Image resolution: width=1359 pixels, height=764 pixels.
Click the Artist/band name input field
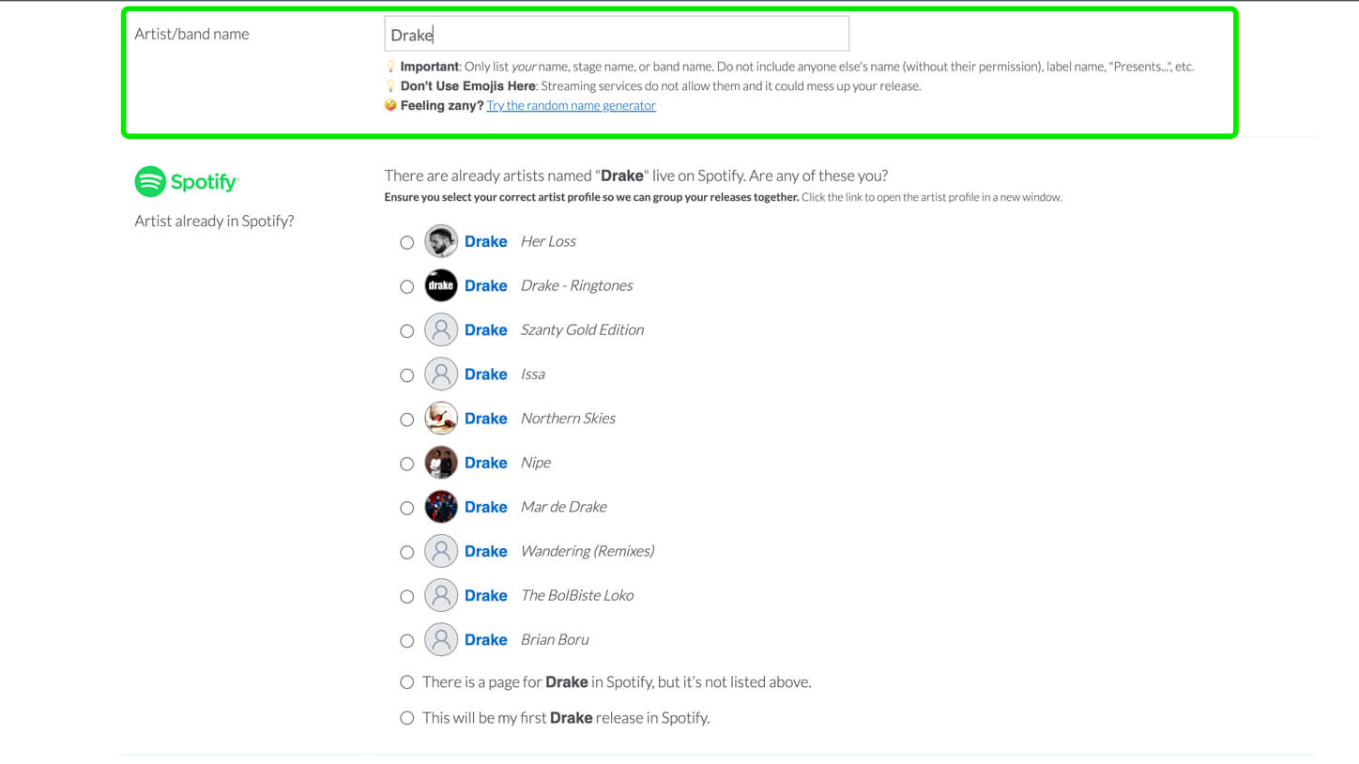pyautogui.click(x=617, y=34)
